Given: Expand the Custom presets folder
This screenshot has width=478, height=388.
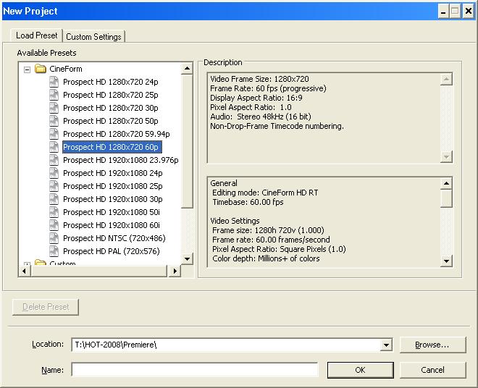Looking at the screenshot, I should tap(28, 264).
